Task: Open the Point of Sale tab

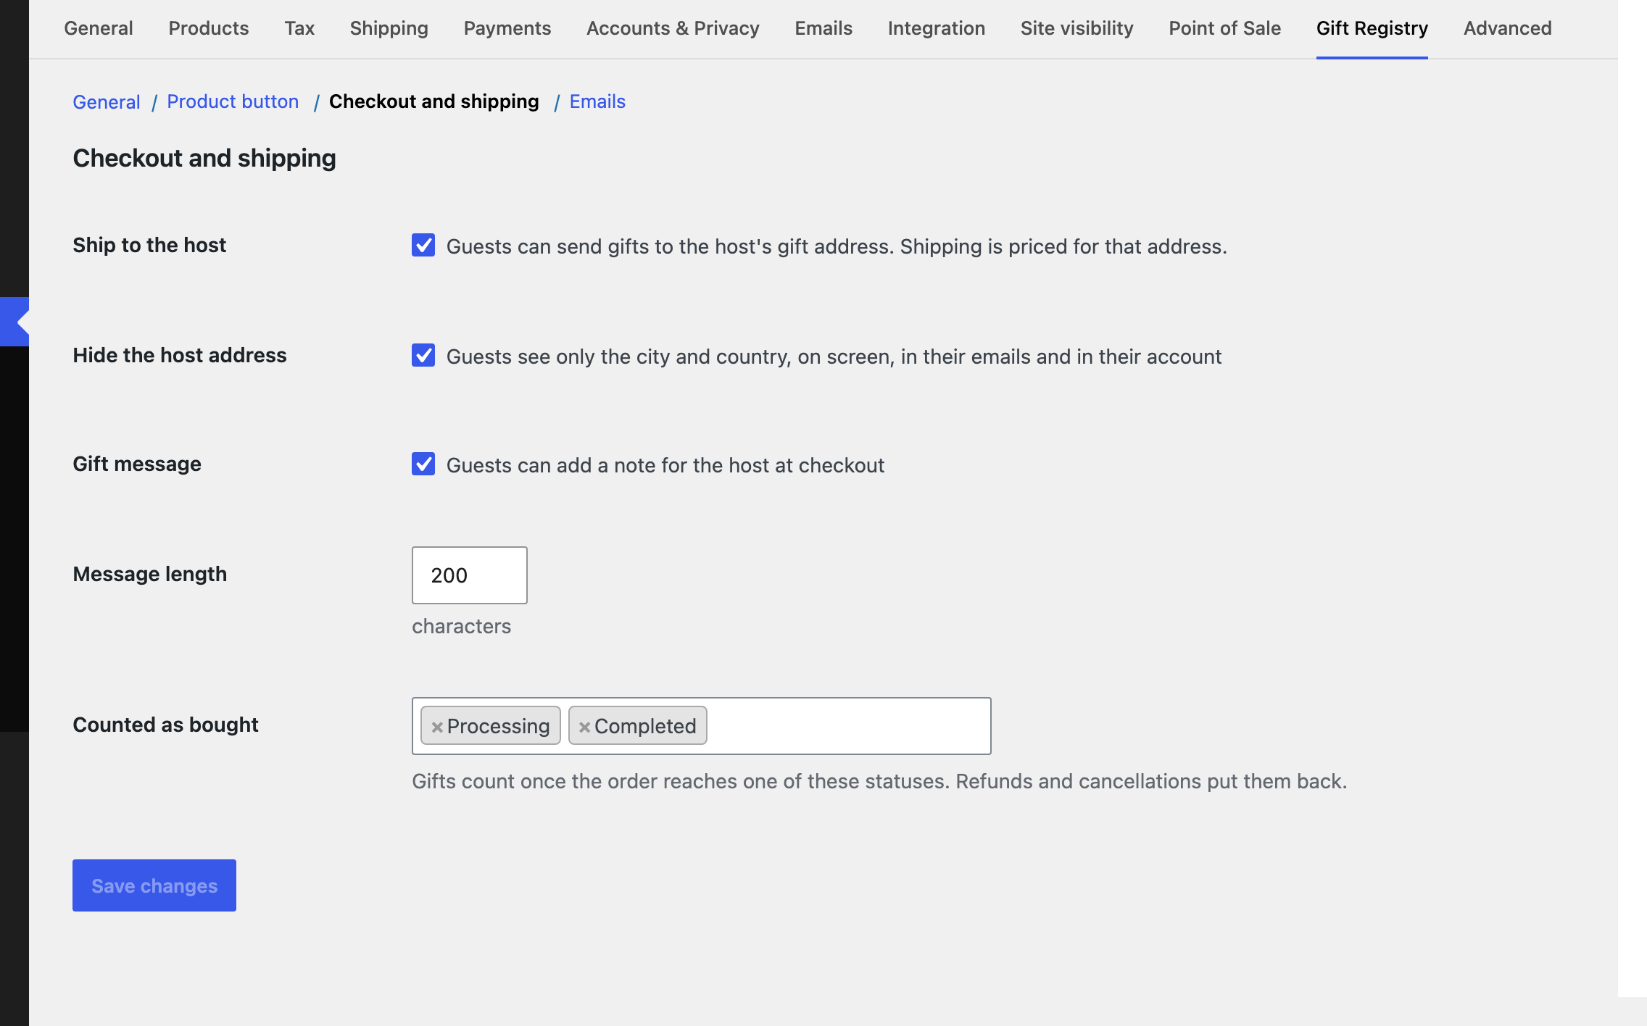Action: click(x=1225, y=28)
